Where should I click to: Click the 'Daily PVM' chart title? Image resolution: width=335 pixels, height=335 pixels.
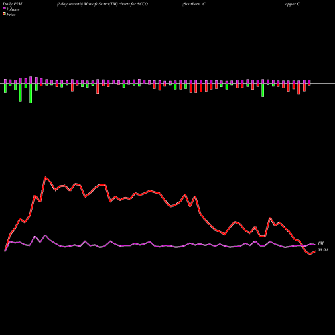(13, 4)
